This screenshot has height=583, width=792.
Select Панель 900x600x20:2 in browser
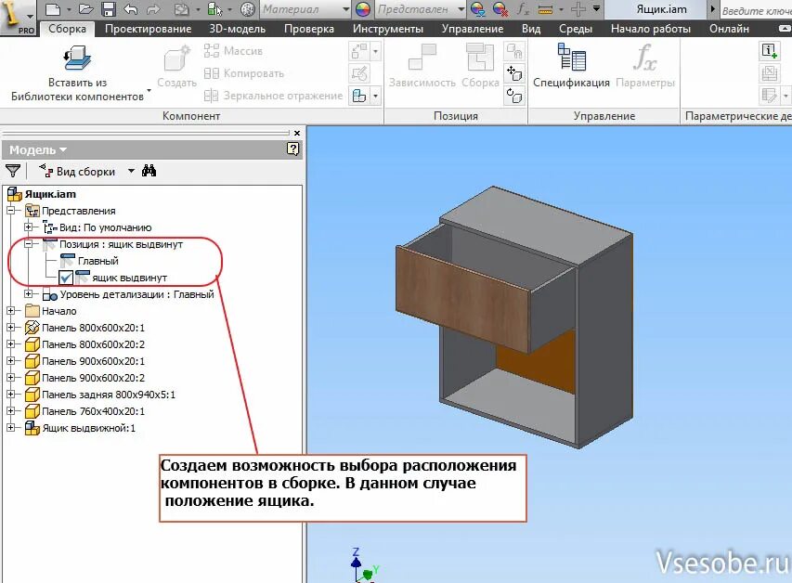[x=93, y=378]
